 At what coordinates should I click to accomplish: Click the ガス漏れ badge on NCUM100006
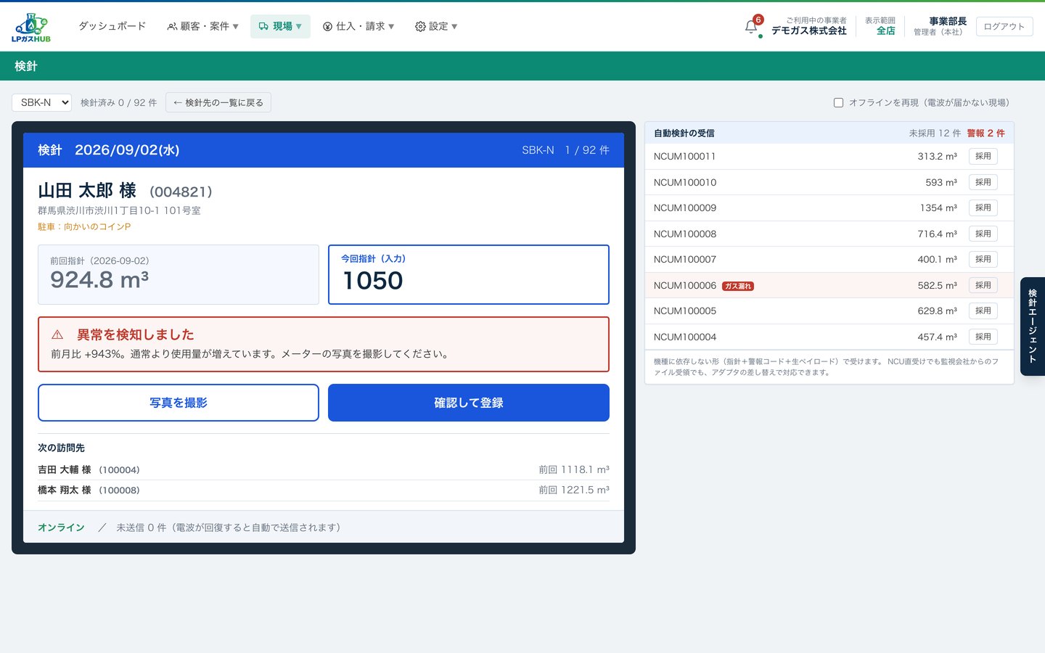click(x=738, y=286)
